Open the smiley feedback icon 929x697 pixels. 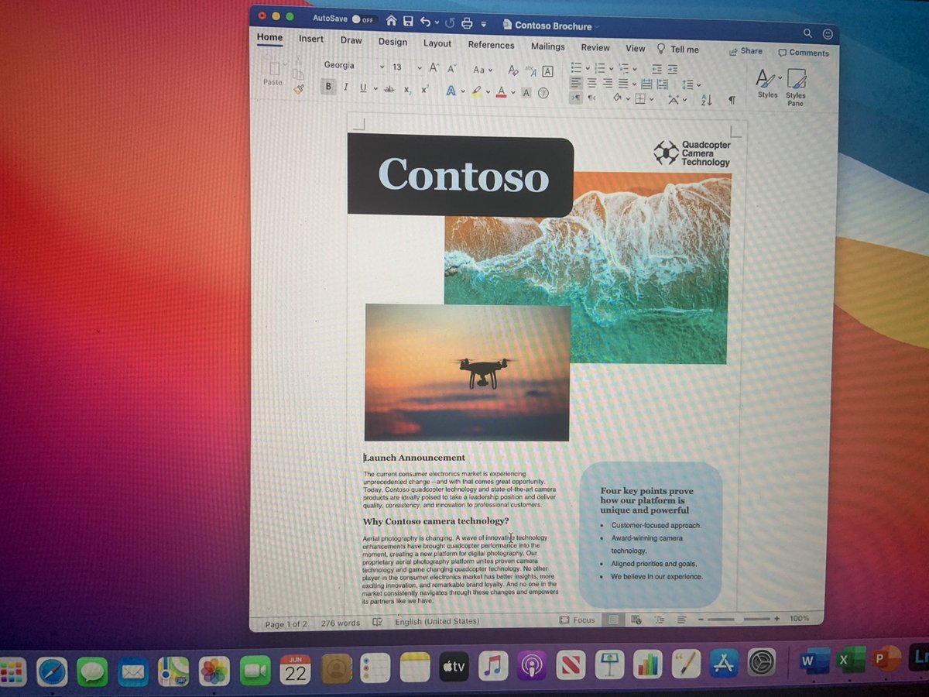pos(828,34)
